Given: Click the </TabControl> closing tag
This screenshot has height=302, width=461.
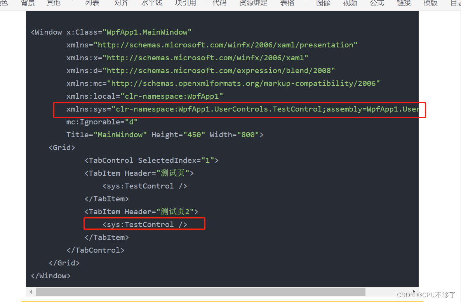Looking at the screenshot, I should pyautogui.click(x=95, y=250).
